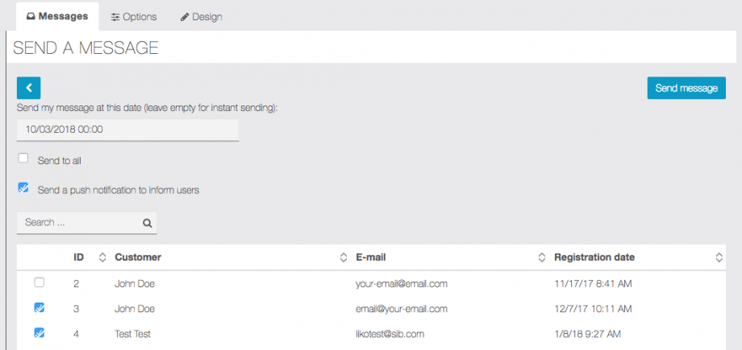This screenshot has width=742, height=350.
Task: Uncheck Test Test customer checkbox
Action: click(39, 332)
